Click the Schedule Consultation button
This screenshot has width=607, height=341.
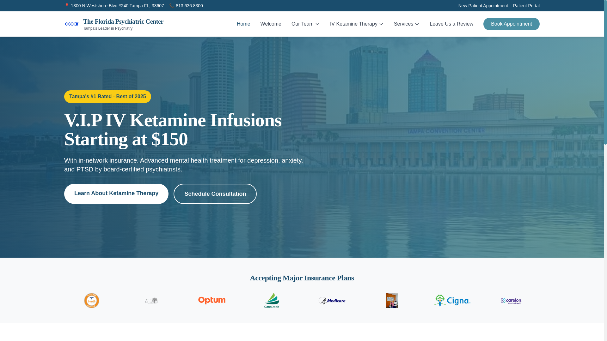[215, 194]
